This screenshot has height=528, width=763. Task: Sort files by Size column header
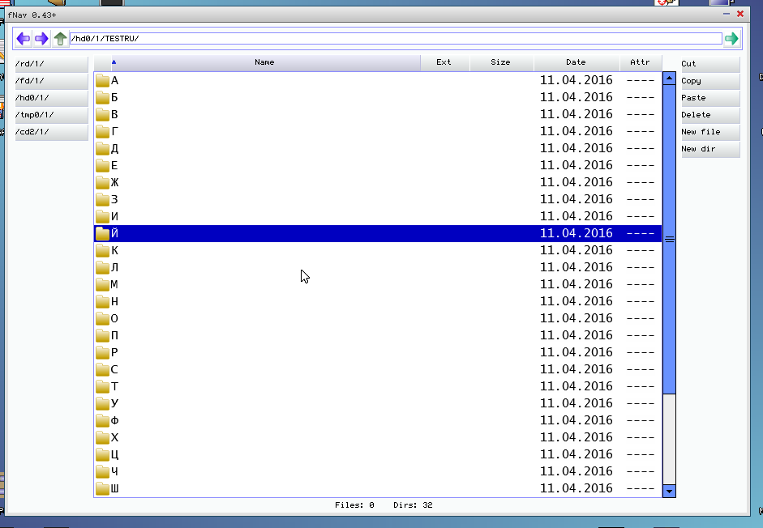pos(500,62)
